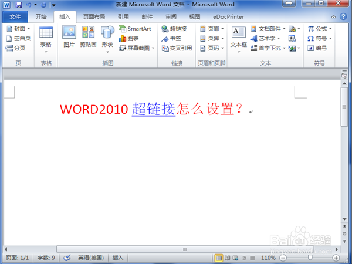352x264 pixels.
Task: Insert a picture using 图片
Action: [69, 37]
